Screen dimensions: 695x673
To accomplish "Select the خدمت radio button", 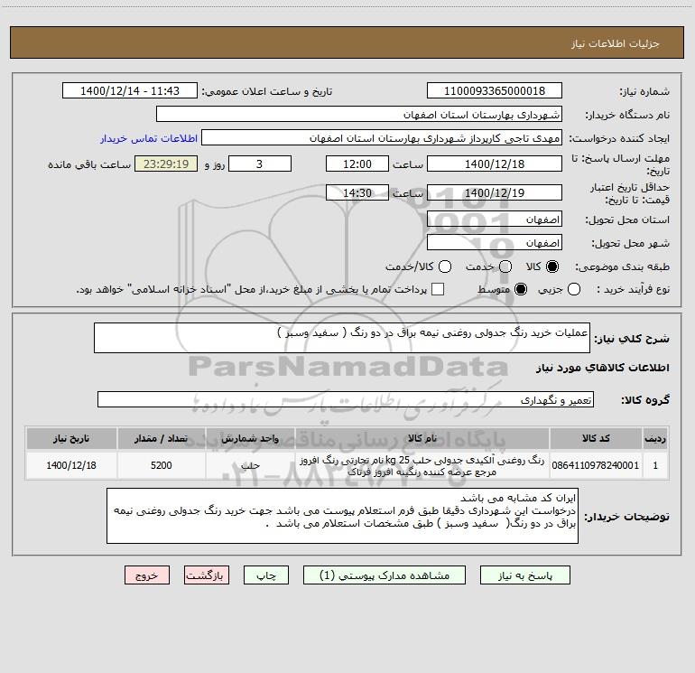I will (505, 266).
